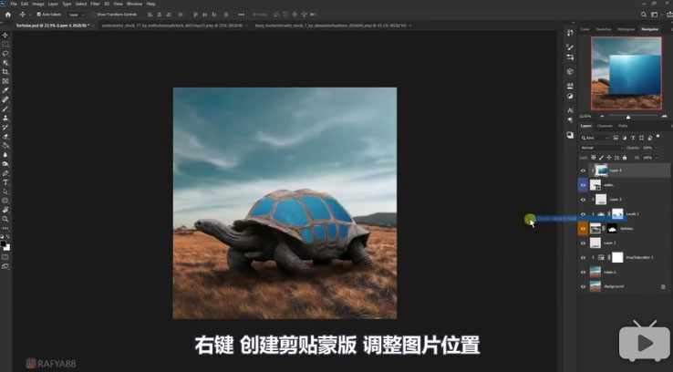Switch to the Swatches panel tab
This screenshot has height=372, width=673.
point(603,29)
